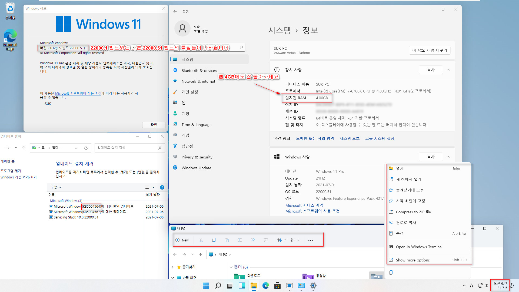Click the New button in 내 PC toolbar
The width and height of the screenshot is (519, 292).
(182, 240)
